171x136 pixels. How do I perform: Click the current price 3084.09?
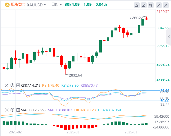[72, 4]
